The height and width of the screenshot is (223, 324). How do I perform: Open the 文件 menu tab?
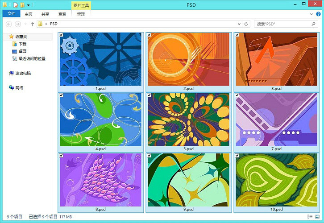[11, 14]
